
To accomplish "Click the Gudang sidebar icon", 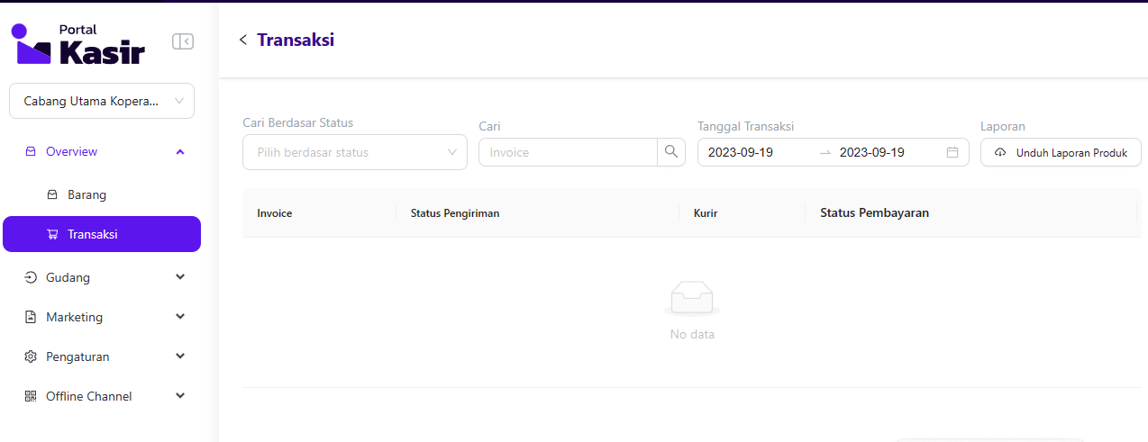I will (31, 277).
